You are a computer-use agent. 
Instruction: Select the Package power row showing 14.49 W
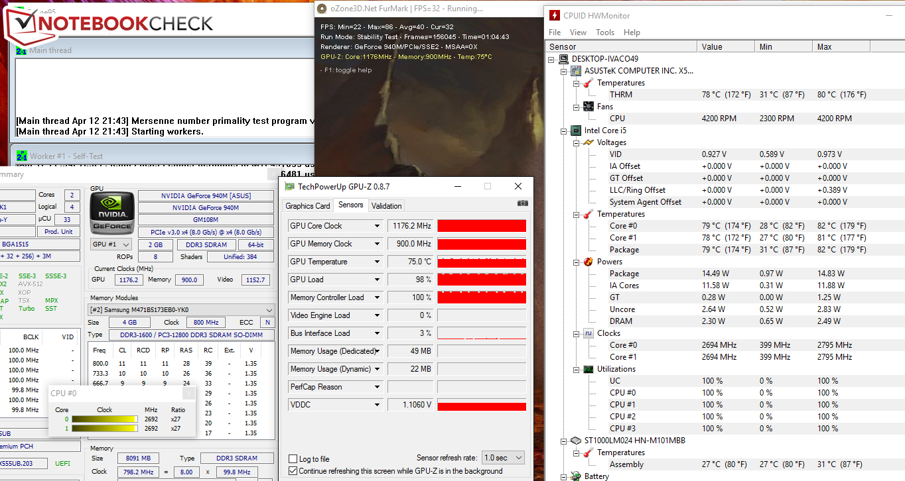coord(725,274)
